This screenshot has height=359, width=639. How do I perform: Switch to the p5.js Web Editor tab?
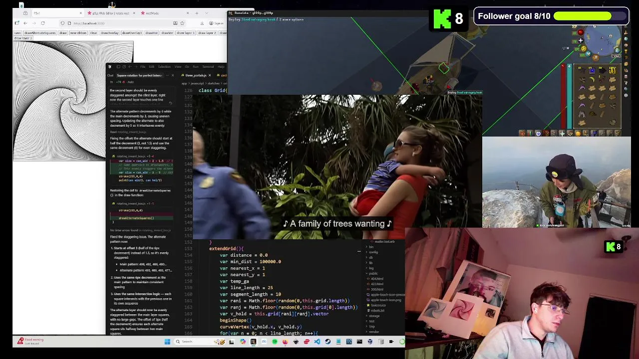(111, 13)
